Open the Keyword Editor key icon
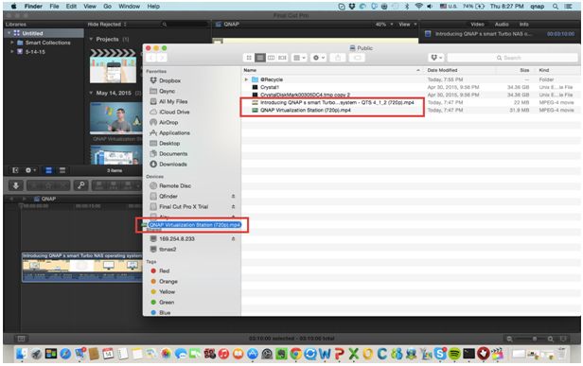The image size is (583, 366). [80, 185]
